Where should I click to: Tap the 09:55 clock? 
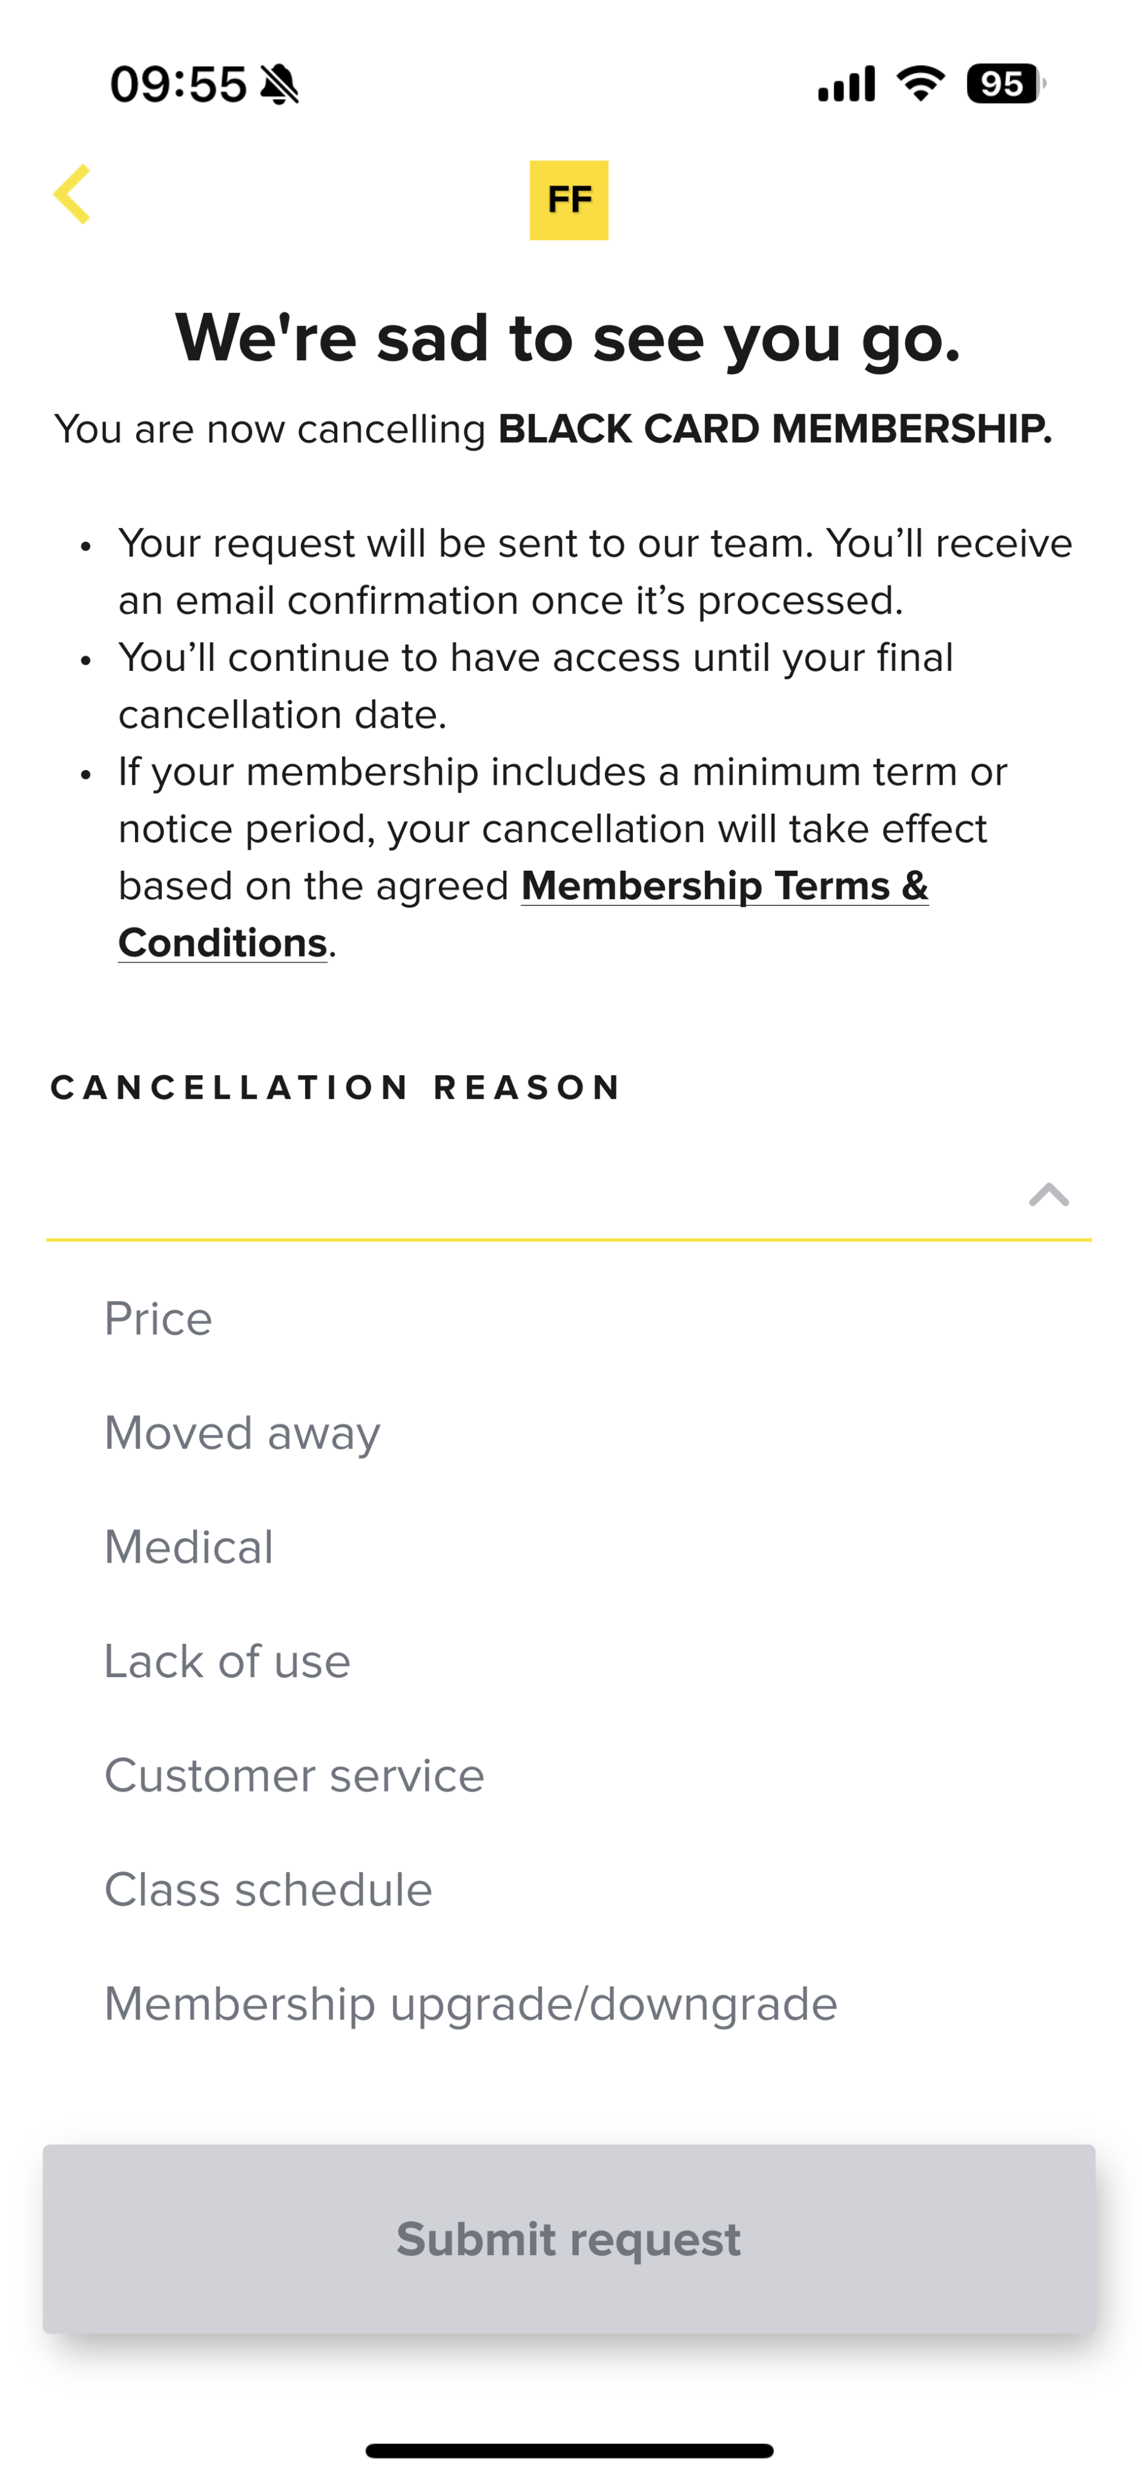(178, 85)
